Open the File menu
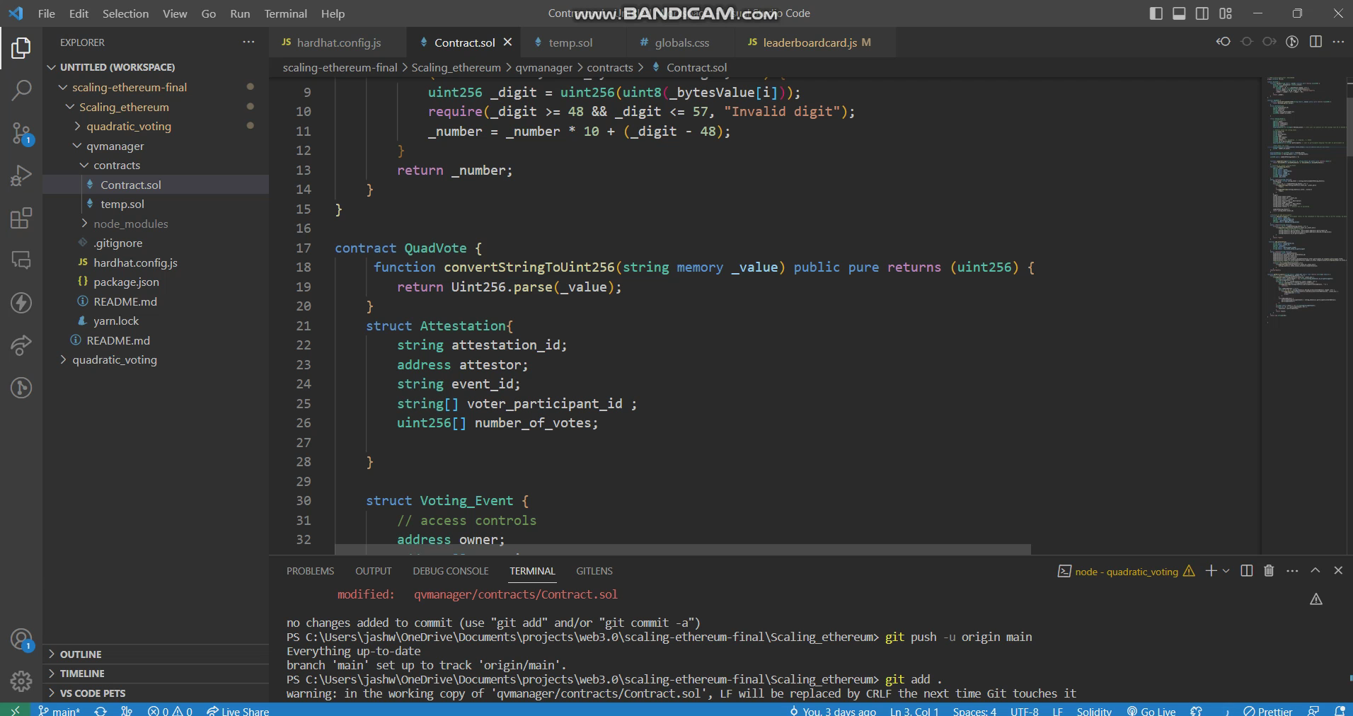This screenshot has width=1353, height=716. coord(46,13)
